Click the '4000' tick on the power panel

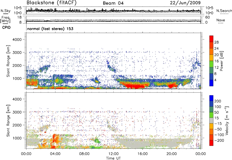click(x=17, y=40)
